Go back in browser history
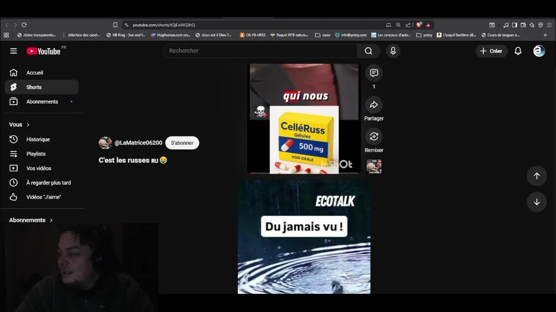Screen dimensions: 556x312 tap(7, 25)
